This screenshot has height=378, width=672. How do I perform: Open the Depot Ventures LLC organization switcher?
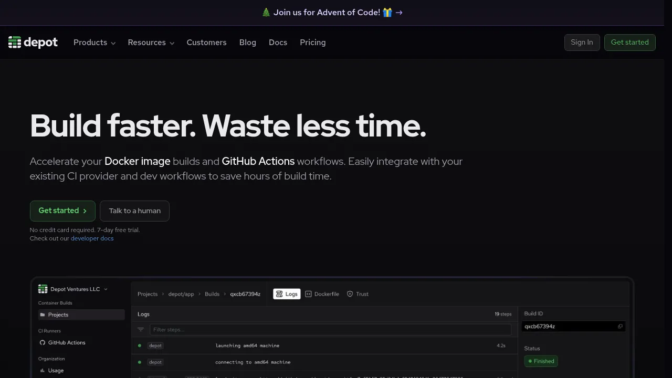[x=73, y=289]
